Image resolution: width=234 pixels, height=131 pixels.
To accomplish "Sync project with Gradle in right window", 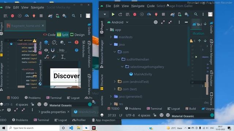I will coord(172,15).
